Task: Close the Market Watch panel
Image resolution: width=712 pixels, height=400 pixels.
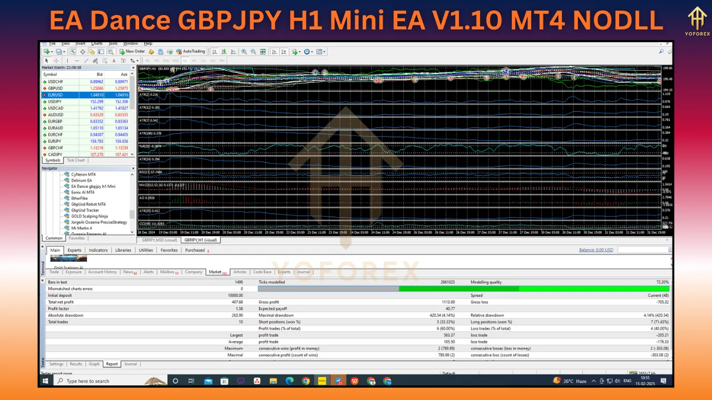Action: 133,68
